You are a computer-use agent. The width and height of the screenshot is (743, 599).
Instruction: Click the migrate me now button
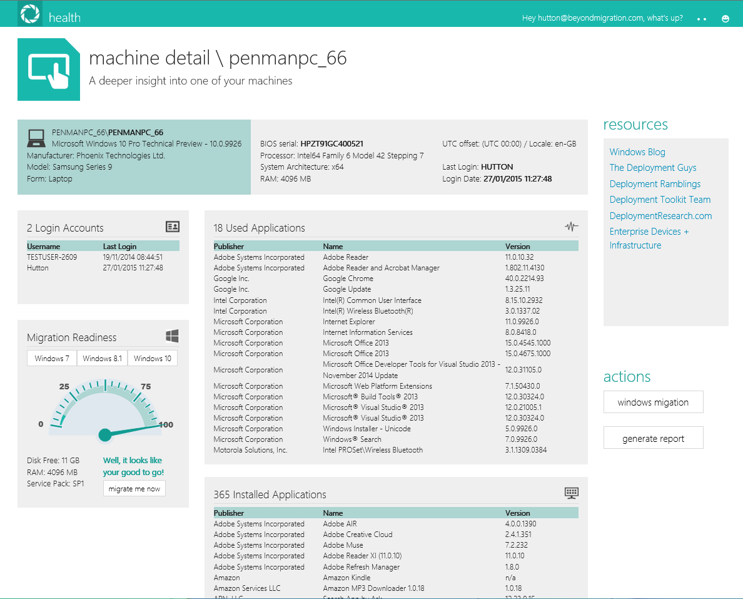click(134, 488)
